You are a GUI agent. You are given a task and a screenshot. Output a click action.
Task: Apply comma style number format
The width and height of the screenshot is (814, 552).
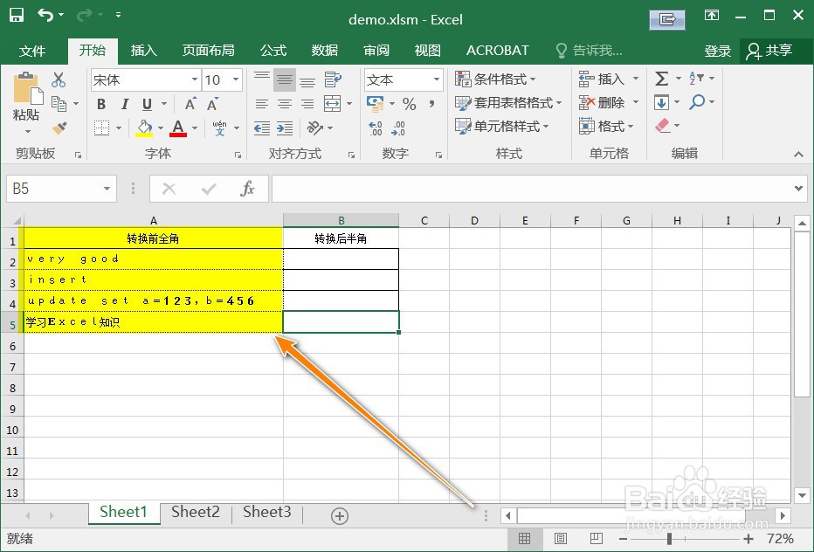point(432,103)
